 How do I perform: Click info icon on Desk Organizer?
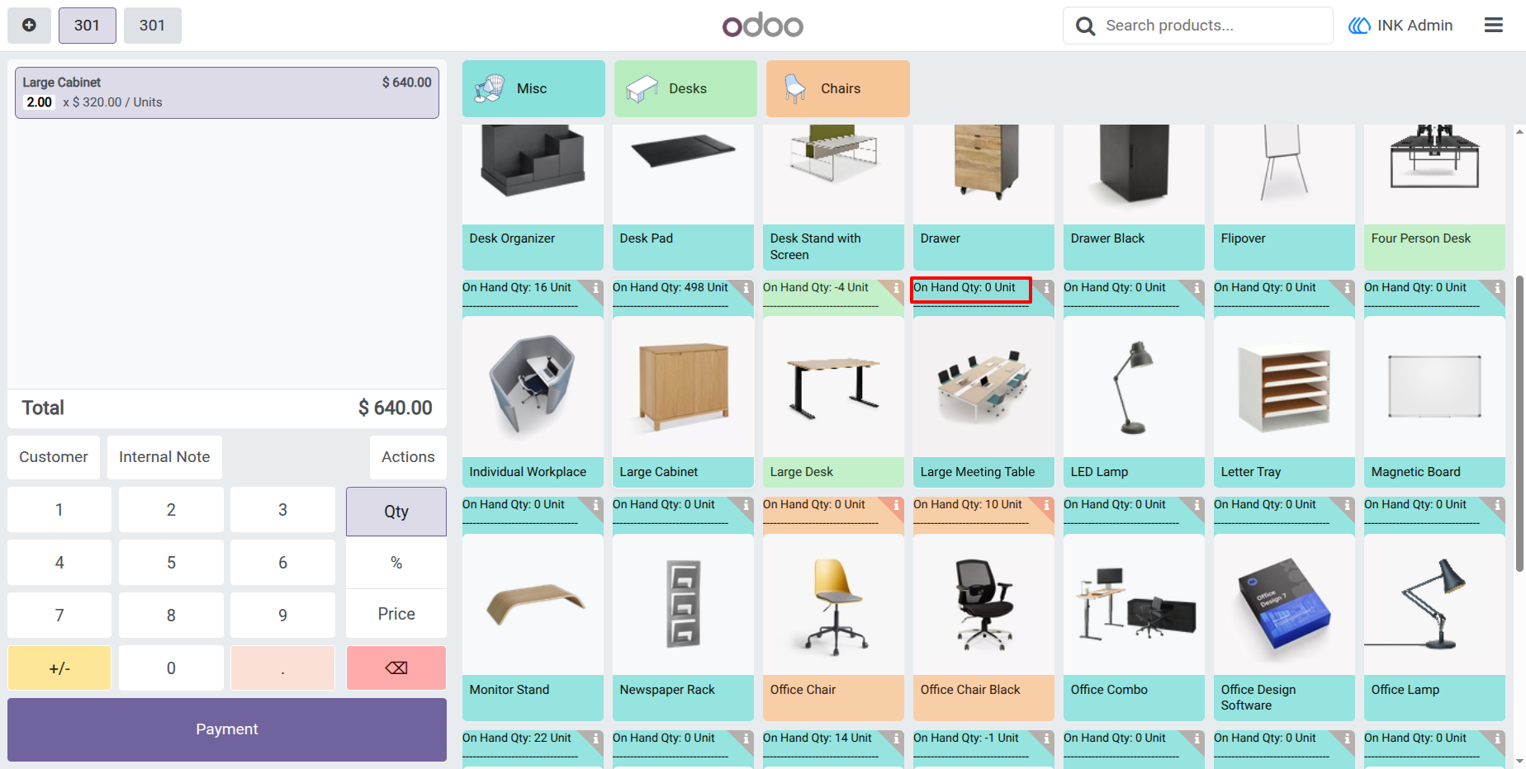click(x=595, y=288)
